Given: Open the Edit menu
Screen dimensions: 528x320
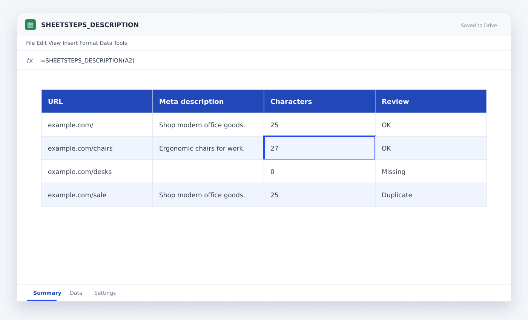Looking at the screenshot, I should pyautogui.click(x=41, y=43).
